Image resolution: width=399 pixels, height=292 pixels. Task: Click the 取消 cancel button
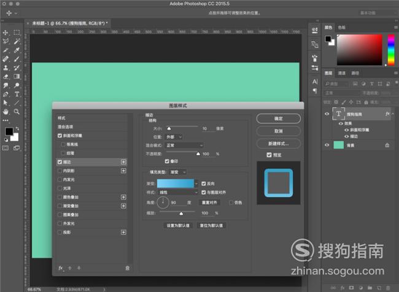tap(279, 131)
